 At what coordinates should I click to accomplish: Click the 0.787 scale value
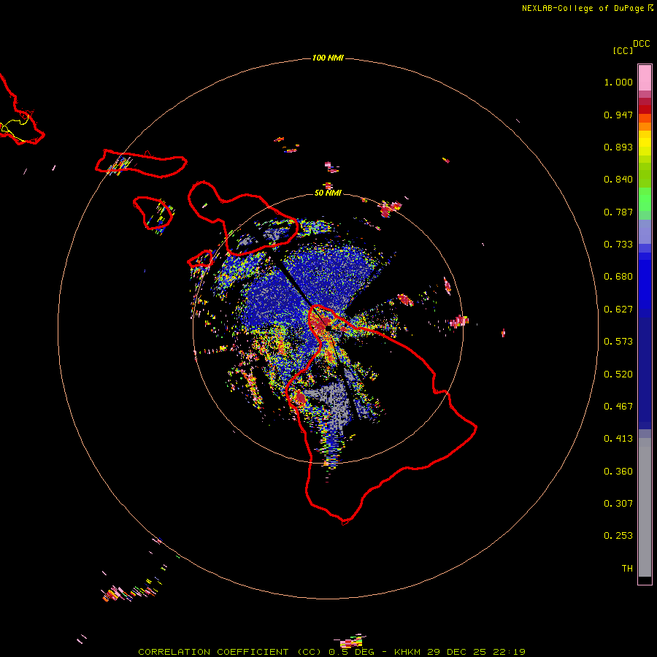(618, 212)
